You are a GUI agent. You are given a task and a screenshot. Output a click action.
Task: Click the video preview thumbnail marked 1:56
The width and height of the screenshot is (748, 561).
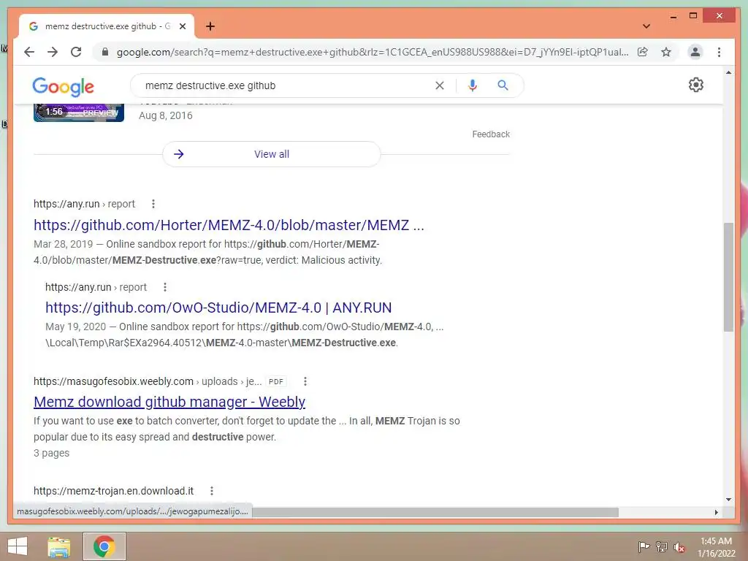tap(79, 112)
